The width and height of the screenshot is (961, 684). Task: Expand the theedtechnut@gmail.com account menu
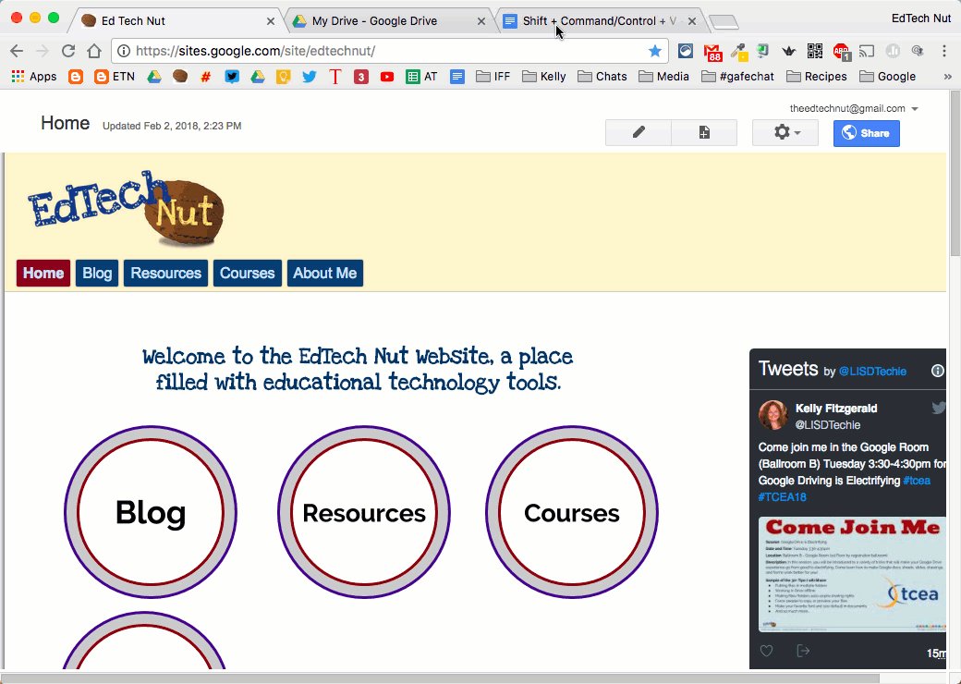[854, 108]
